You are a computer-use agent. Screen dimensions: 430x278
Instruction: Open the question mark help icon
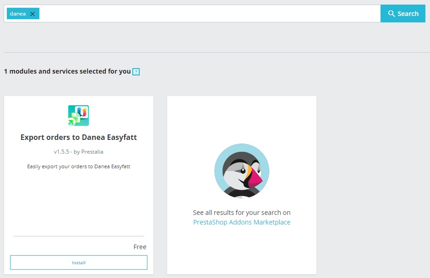coord(136,72)
